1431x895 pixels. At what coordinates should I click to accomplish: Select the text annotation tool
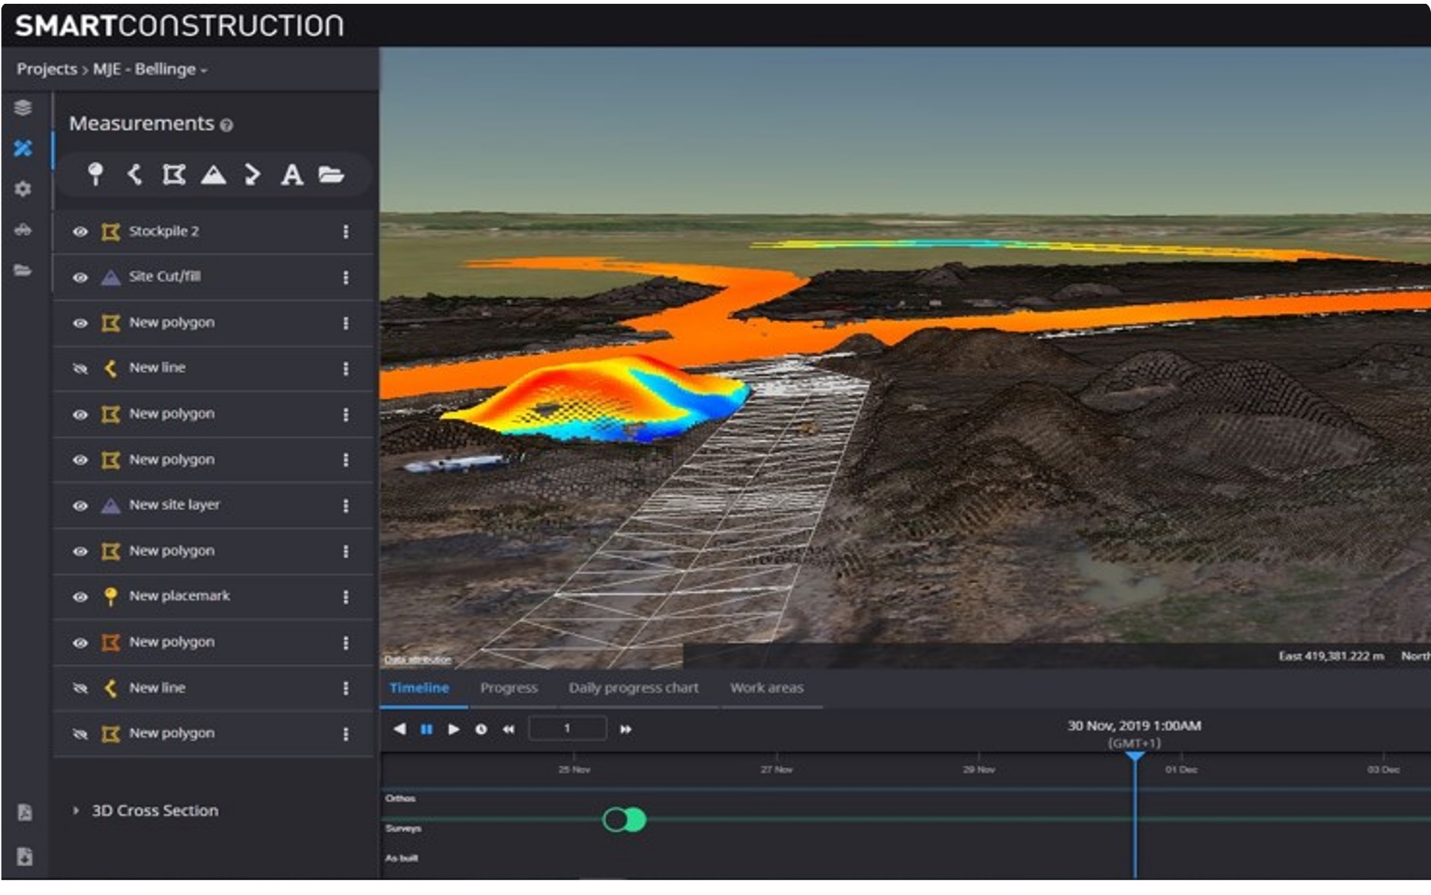[x=292, y=175]
